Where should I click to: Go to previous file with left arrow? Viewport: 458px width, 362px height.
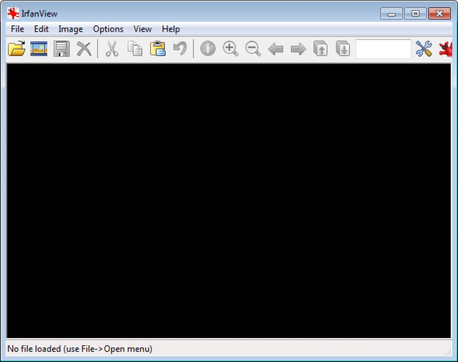pyautogui.click(x=276, y=49)
